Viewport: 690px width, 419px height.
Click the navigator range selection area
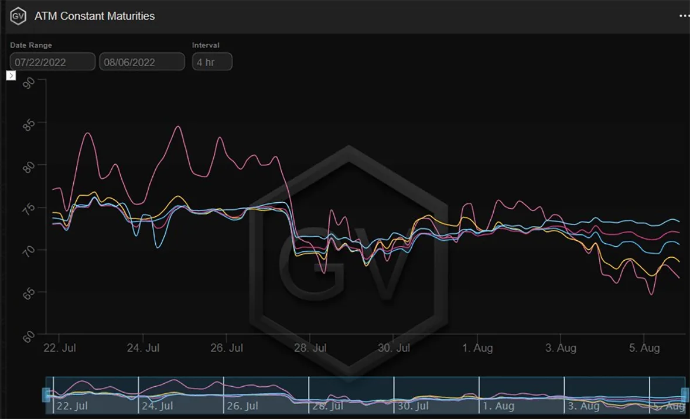click(366, 395)
